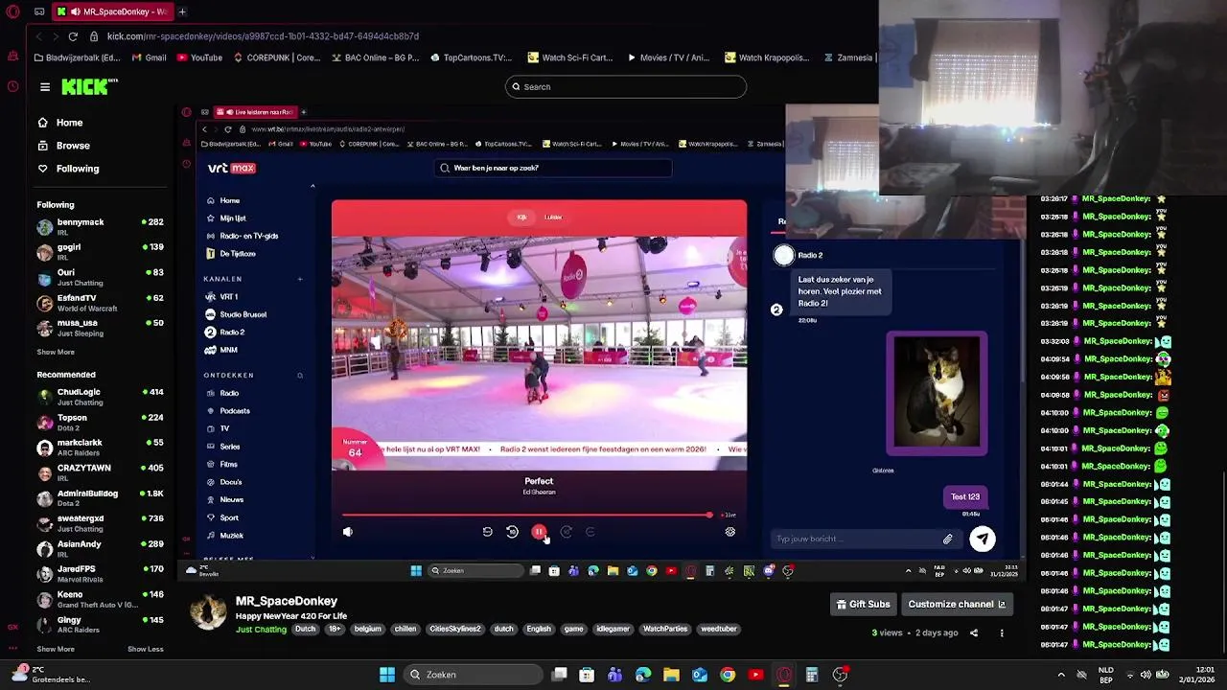Open Windows Start menu
The width and height of the screenshot is (1227, 690).
tap(387, 675)
